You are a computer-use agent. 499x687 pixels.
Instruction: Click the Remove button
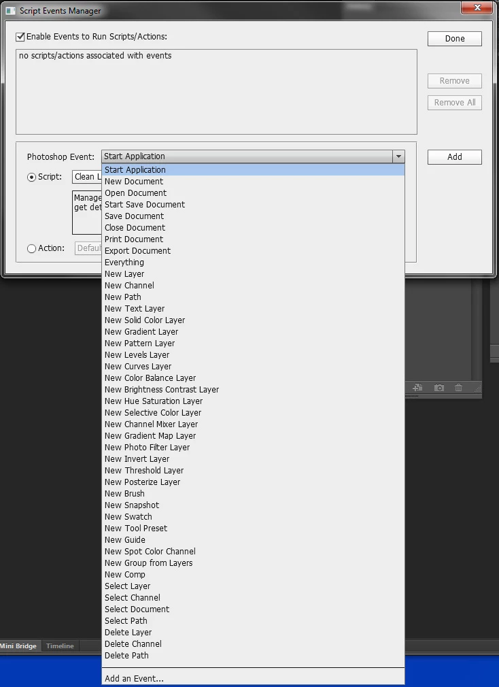point(454,81)
